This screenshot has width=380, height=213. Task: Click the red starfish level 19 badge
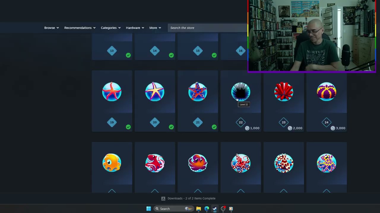(x=112, y=92)
